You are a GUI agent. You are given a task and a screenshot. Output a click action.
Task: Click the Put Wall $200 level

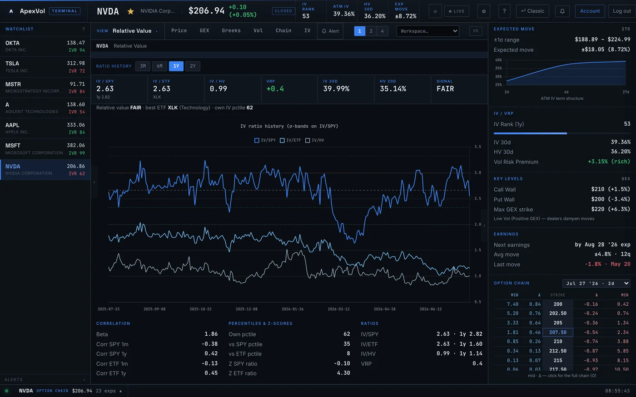pyautogui.click(x=562, y=199)
